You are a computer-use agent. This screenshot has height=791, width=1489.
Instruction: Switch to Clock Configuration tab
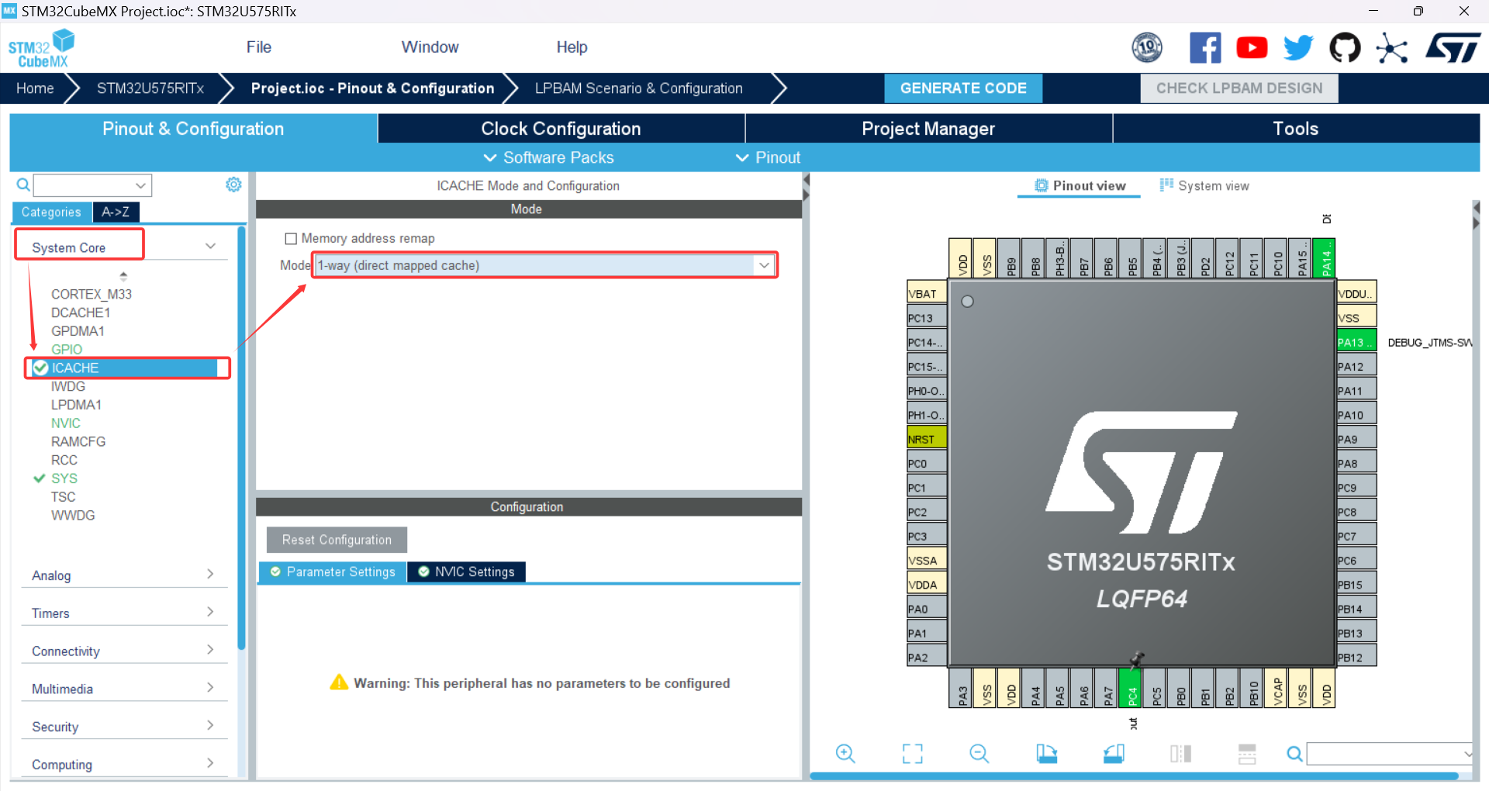561,129
